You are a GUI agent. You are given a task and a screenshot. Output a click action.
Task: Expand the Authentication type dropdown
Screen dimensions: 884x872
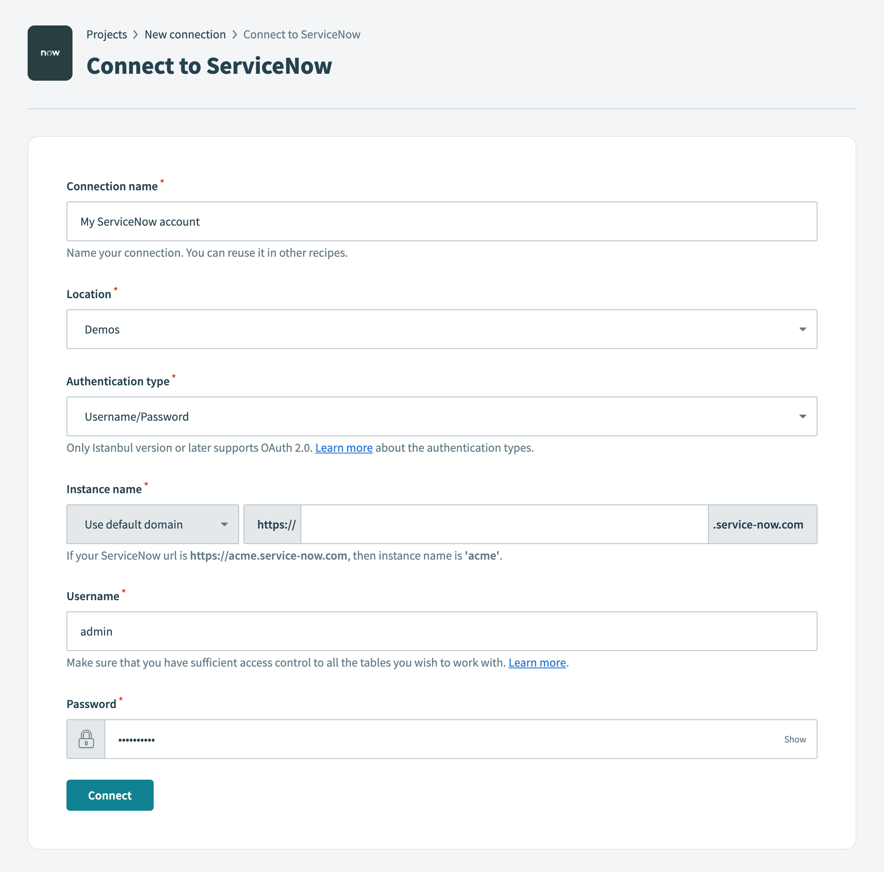[441, 416]
